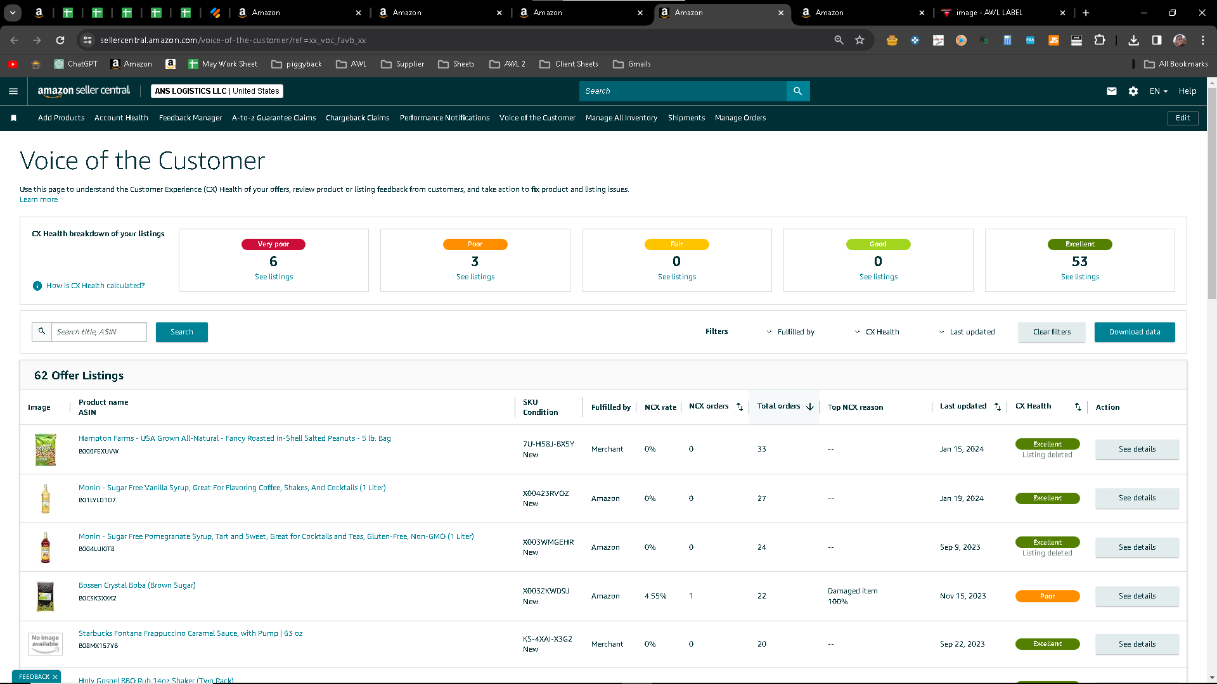Reload the page with the refresh icon
This screenshot has width=1217, height=684.
tap(60, 40)
